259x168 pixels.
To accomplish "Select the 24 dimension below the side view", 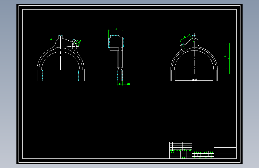I will click(120, 84).
